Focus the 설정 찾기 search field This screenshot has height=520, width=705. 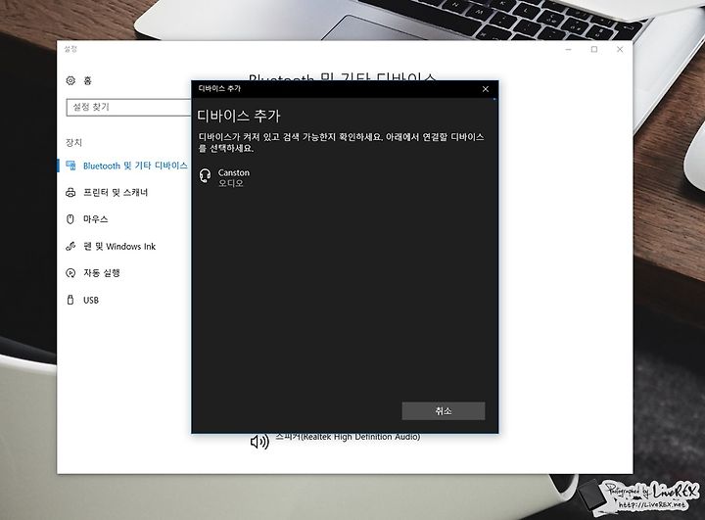[x=129, y=107]
